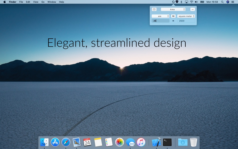This screenshot has height=149, width=238.
Task: Open Messages from the Dock
Action: point(130,142)
